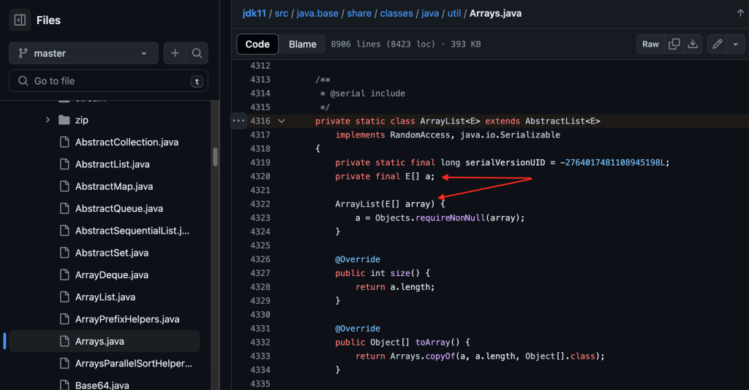This screenshot has height=390, width=749.
Task: Click line number 4313
Action: pyautogui.click(x=260, y=80)
